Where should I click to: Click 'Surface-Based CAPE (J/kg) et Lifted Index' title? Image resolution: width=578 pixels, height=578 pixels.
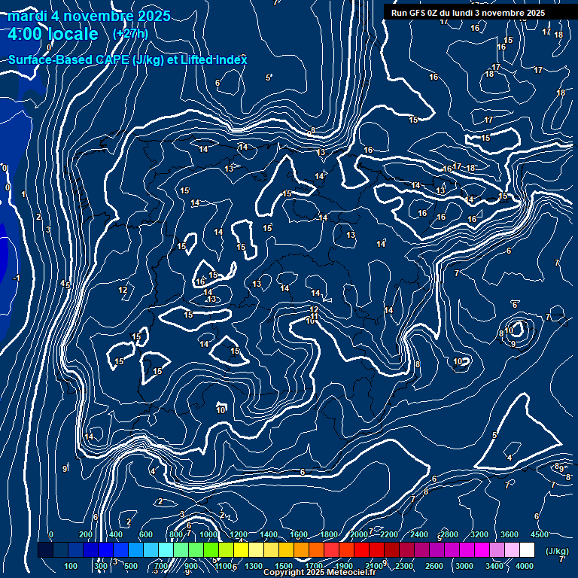pyautogui.click(x=127, y=59)
